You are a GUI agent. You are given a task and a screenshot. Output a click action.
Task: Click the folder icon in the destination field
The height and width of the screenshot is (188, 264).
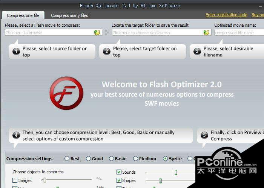pos(206,32)
